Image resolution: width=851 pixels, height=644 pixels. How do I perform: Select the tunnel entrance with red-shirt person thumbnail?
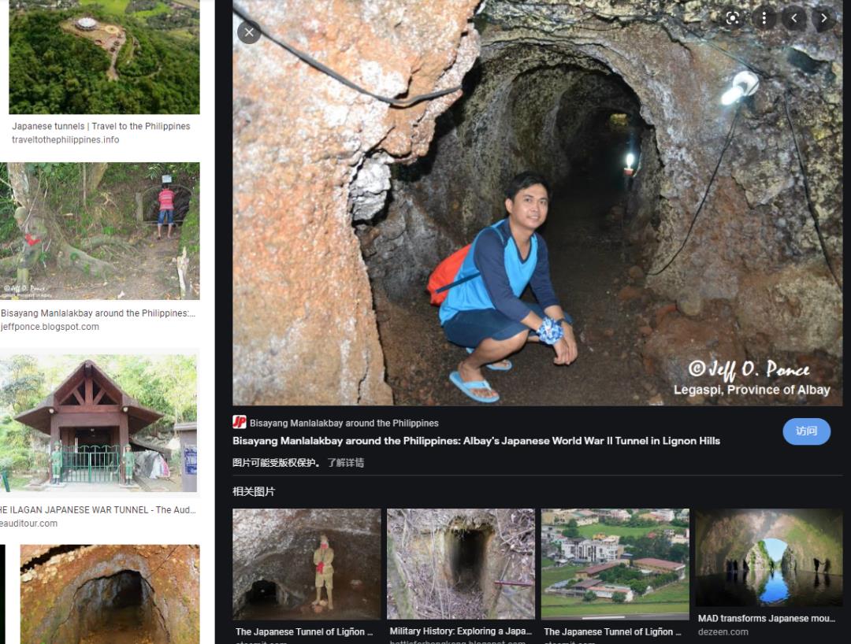point(100,231)
